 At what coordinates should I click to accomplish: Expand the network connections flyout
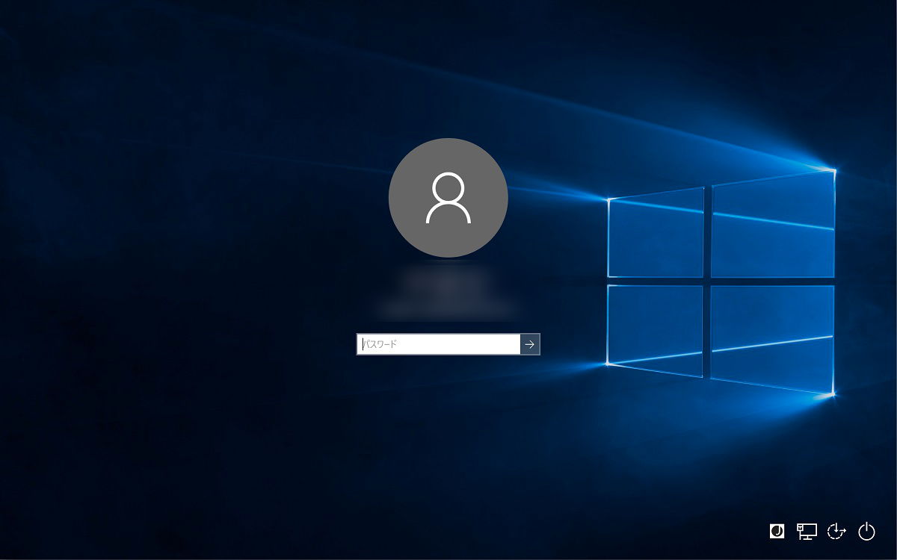point(807,531)
